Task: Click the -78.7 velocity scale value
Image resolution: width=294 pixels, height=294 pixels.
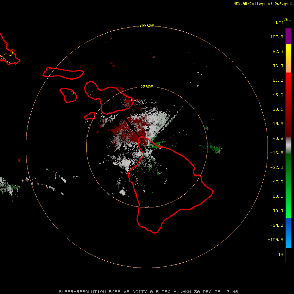Action: [277, 211]
